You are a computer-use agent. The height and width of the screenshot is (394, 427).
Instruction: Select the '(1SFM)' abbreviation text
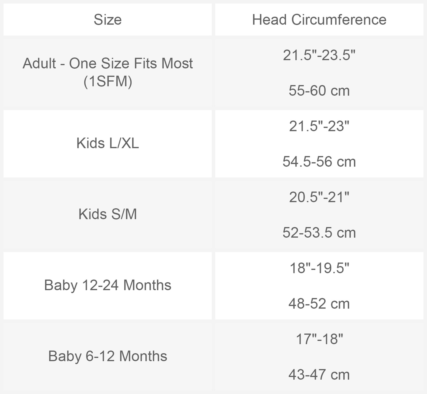[x=108, y=81]
